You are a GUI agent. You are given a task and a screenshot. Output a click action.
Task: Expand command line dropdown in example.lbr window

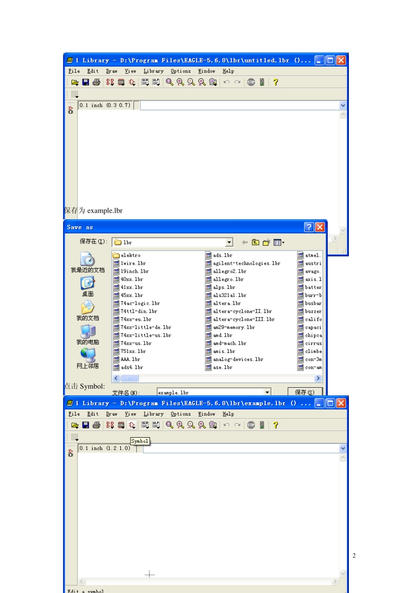tap(343, 448)
